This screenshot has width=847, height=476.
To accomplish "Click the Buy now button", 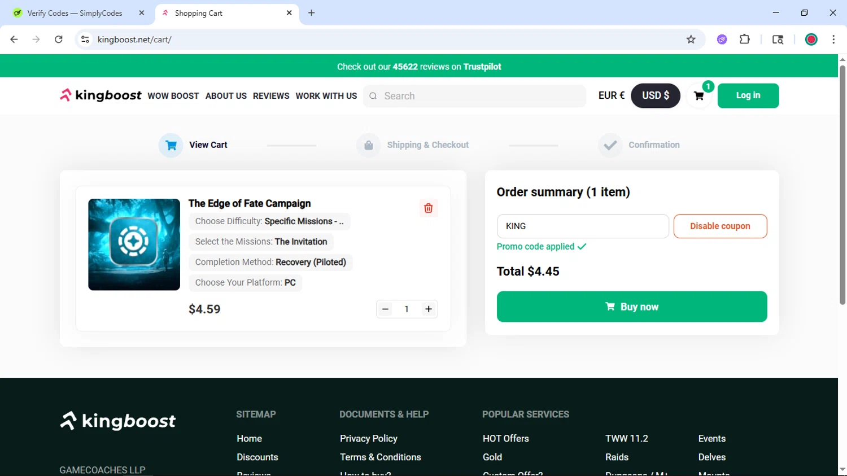I will click(x=632, y=307).
